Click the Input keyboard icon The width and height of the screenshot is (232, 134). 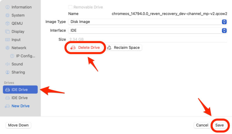click(8, 40)
